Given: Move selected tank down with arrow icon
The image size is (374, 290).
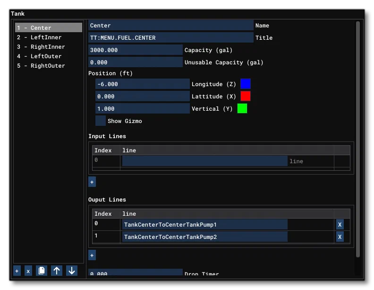Looking at the screenshot, I should 72,271.
